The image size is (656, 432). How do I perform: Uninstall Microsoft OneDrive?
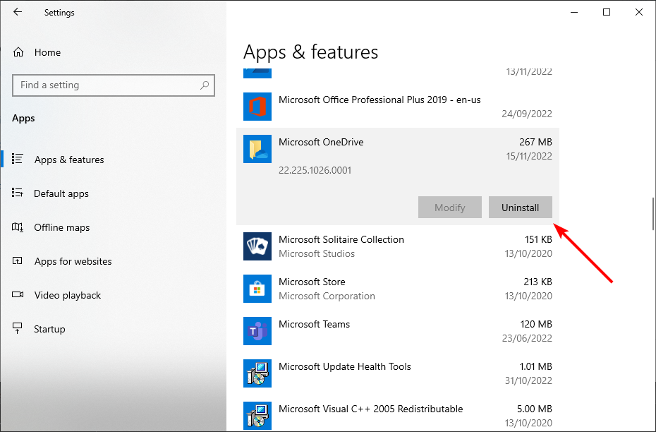click(520, 208)
